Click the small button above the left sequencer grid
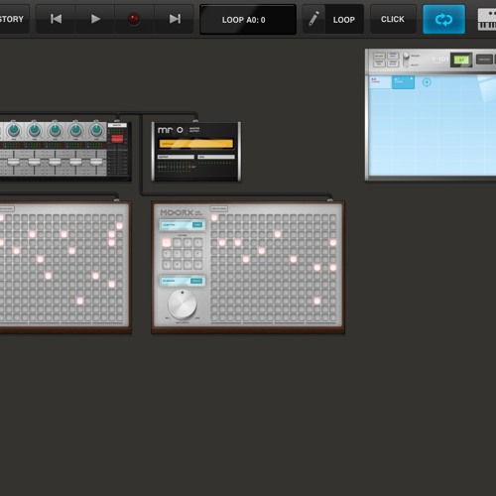496x496 pixels. click(7, 209)
